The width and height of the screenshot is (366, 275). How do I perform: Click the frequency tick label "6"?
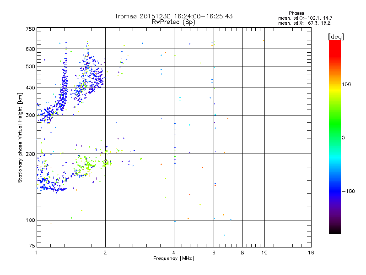pyautogui.click(x=214, y=253)
